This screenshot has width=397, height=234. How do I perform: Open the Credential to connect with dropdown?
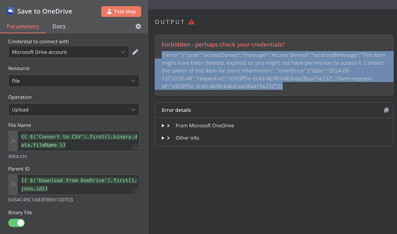pos(69,52)
